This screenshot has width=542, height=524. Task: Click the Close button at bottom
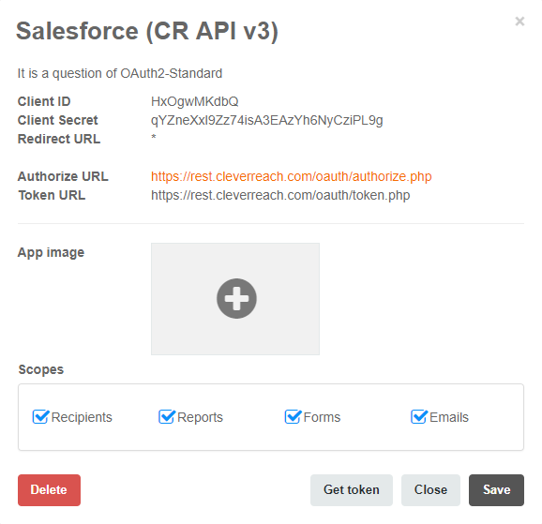tap(430, 489)
